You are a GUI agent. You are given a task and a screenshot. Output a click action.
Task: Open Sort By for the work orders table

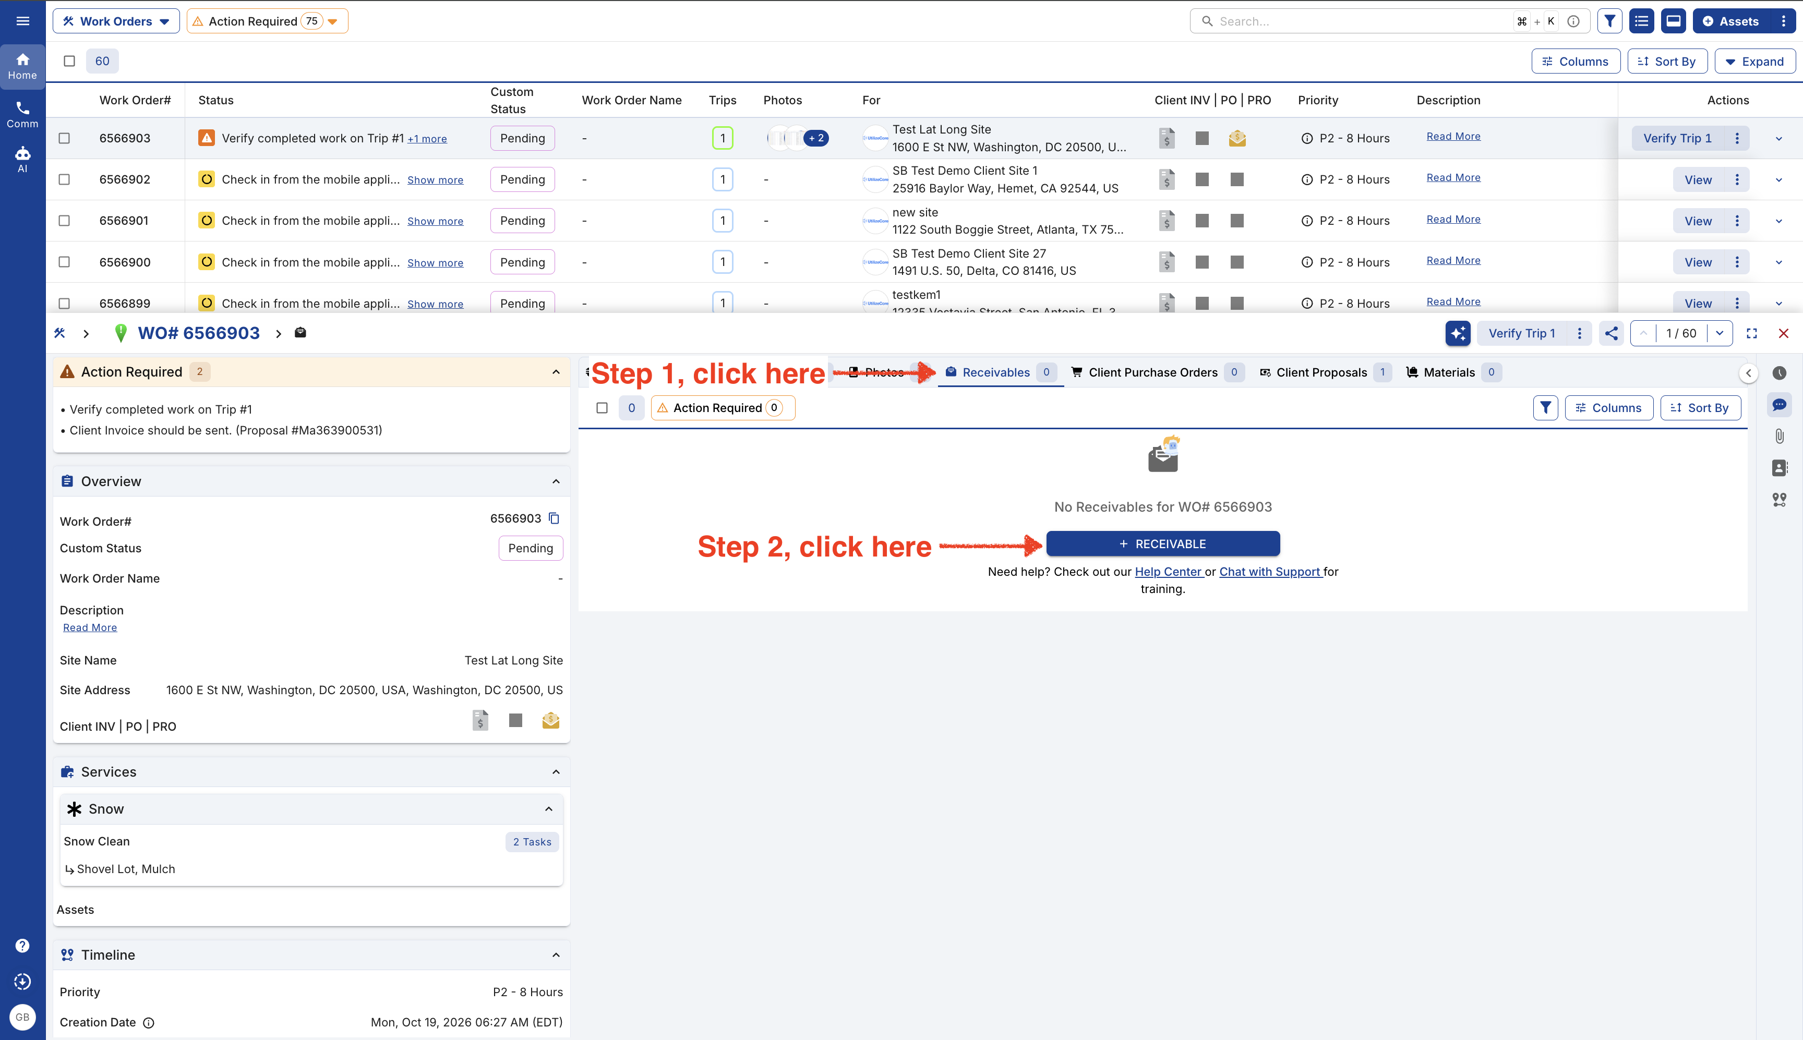[1666, 62]
